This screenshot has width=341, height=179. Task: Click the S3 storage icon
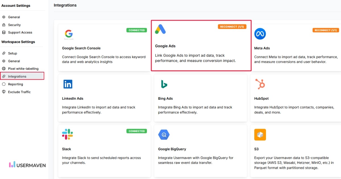260,134
